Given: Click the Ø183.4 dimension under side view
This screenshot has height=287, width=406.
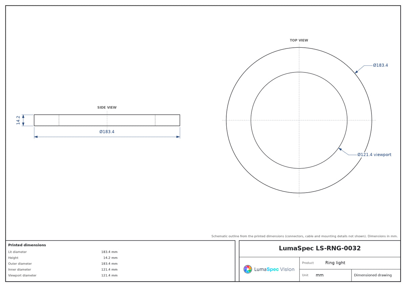Looking at the screenshot, I should click(107, 132).
